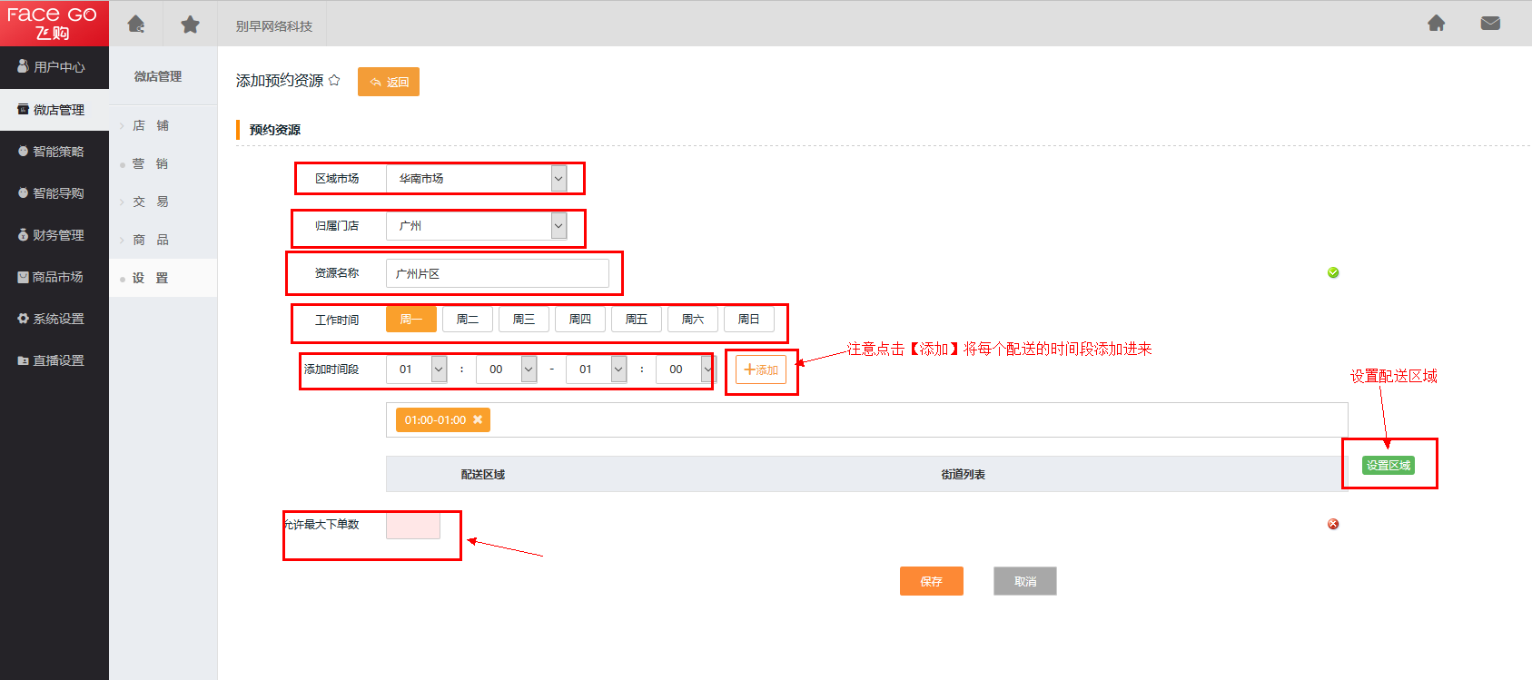Click the 资源名称 text field
The width and height of the screenshot is (1532, 680).
click(x=497, y=273)
